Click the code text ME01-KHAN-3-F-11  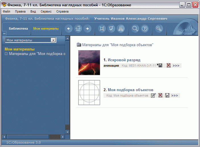pyautogui.click(x=142, y=66)
